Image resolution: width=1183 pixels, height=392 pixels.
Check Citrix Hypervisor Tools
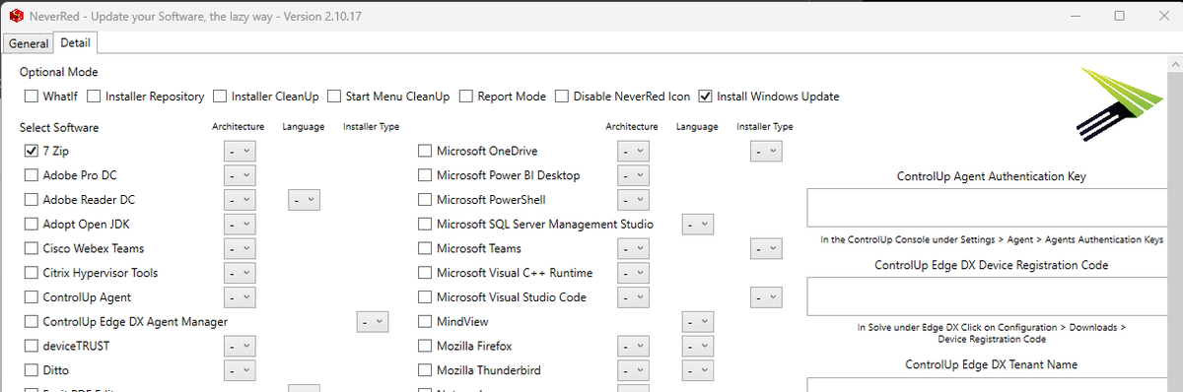(32, 273)
